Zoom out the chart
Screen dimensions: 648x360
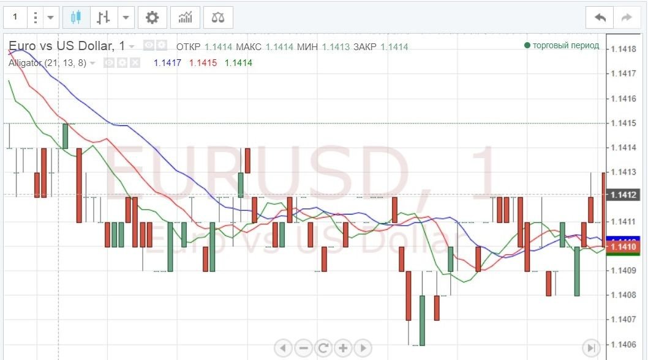[x=303, y=348]
